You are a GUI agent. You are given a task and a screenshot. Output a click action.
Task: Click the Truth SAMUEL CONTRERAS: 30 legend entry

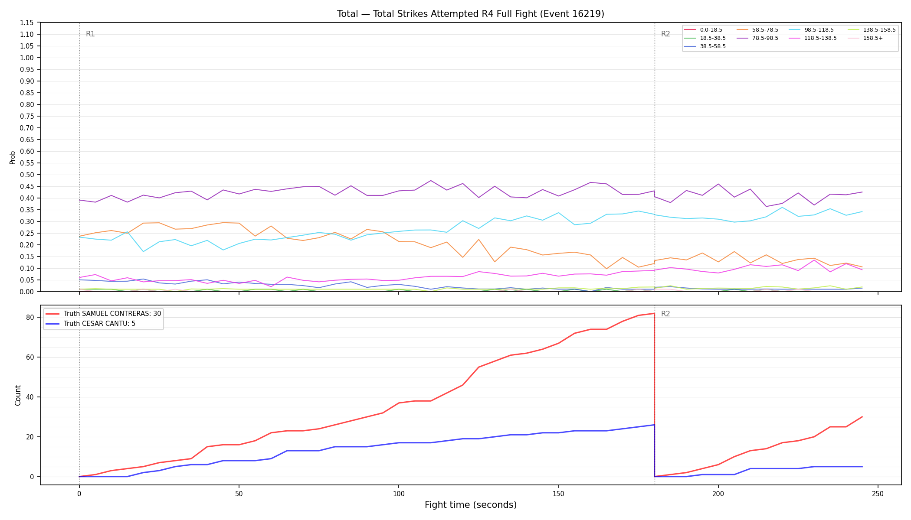tap(103, 314)
